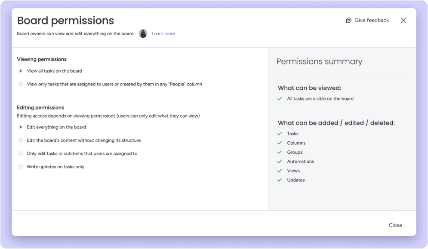Close the dialog with the X icon

[403, 20]
